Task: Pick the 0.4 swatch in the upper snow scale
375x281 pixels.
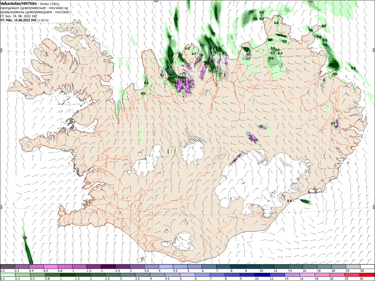Action: (36, 267)
